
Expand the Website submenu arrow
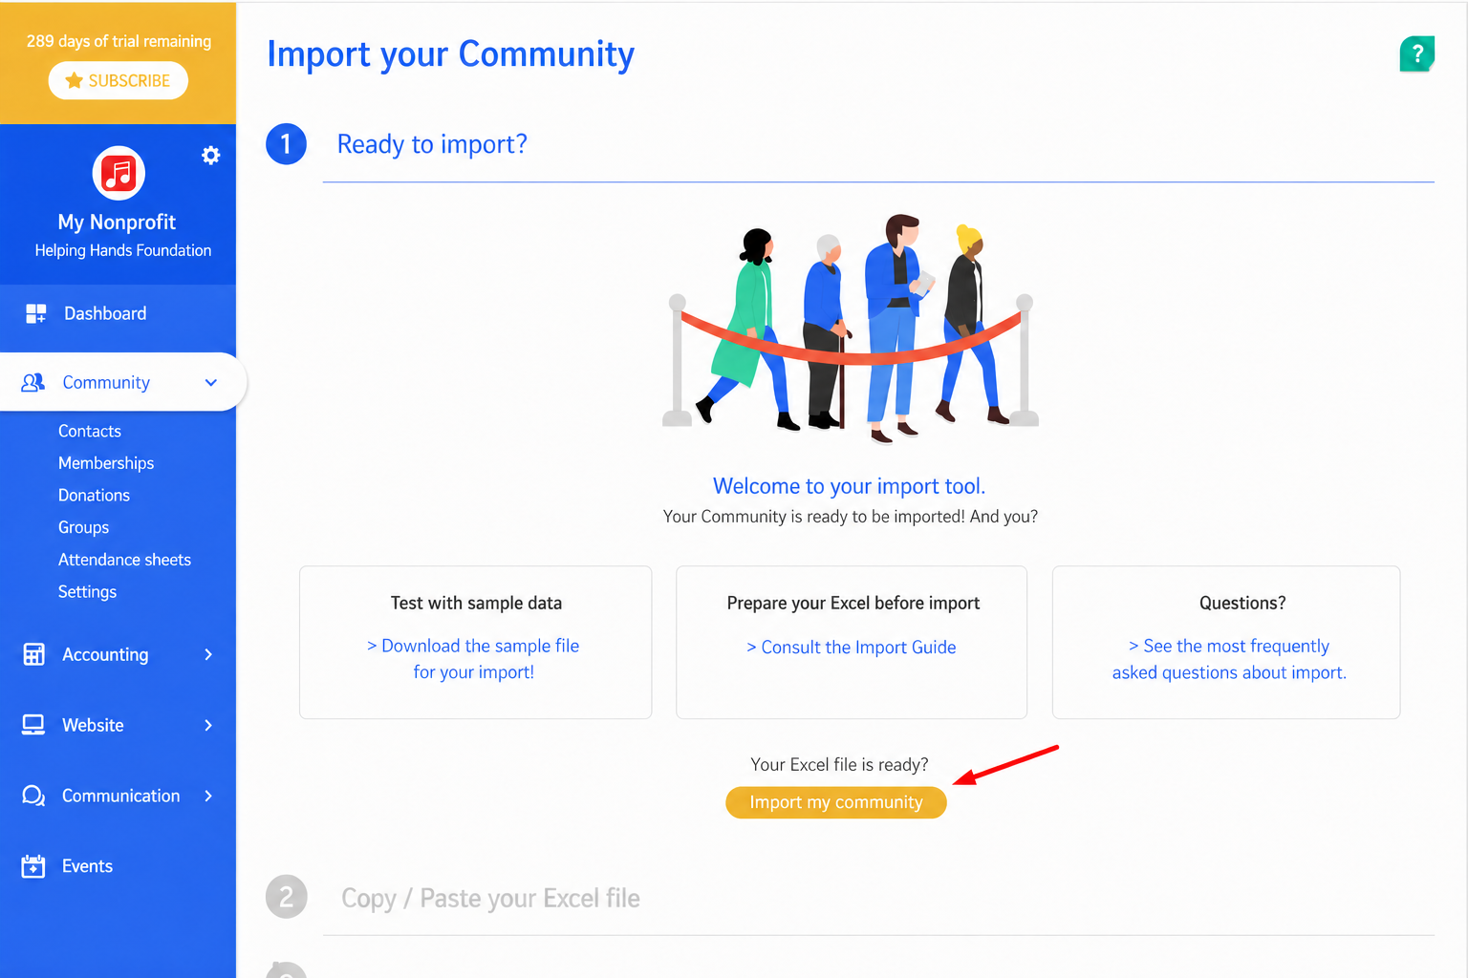208,725
